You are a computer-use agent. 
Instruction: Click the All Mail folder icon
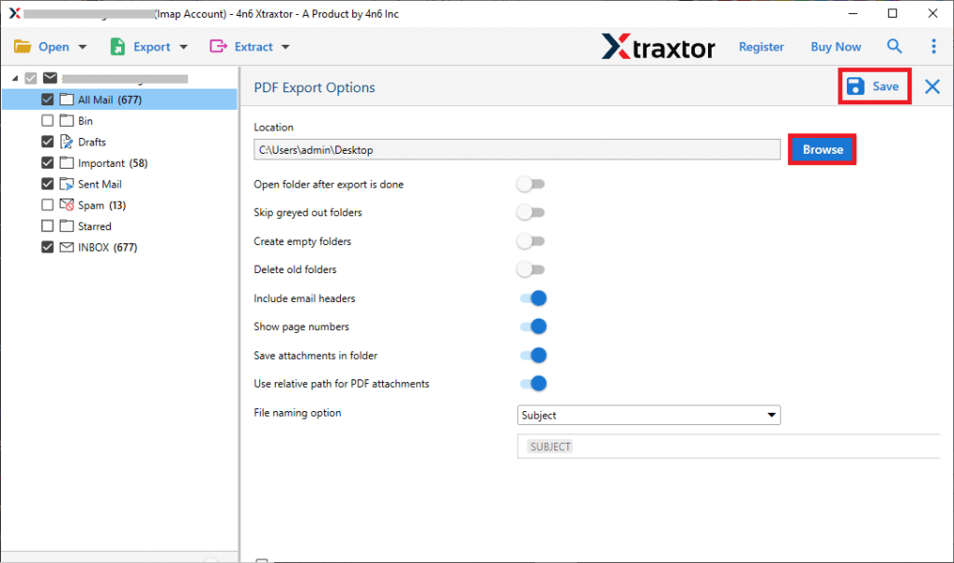click(x=66, y=99)
